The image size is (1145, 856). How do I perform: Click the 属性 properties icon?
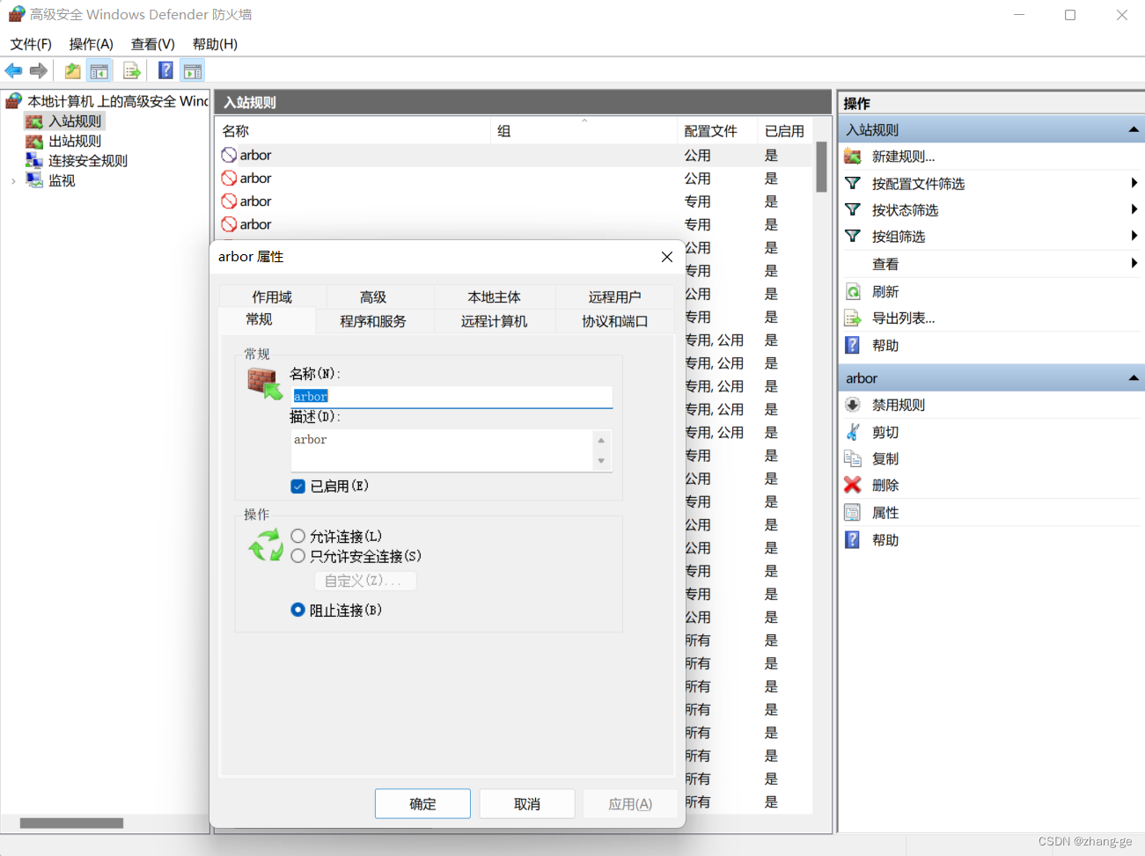(852, 513)
